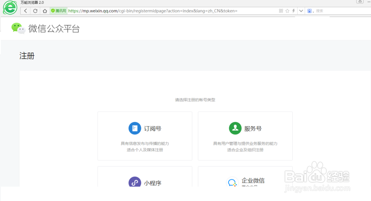Screen dimensions: 371x201
Task: Click the lightning speed-mode icon
Action: (293, 11)
